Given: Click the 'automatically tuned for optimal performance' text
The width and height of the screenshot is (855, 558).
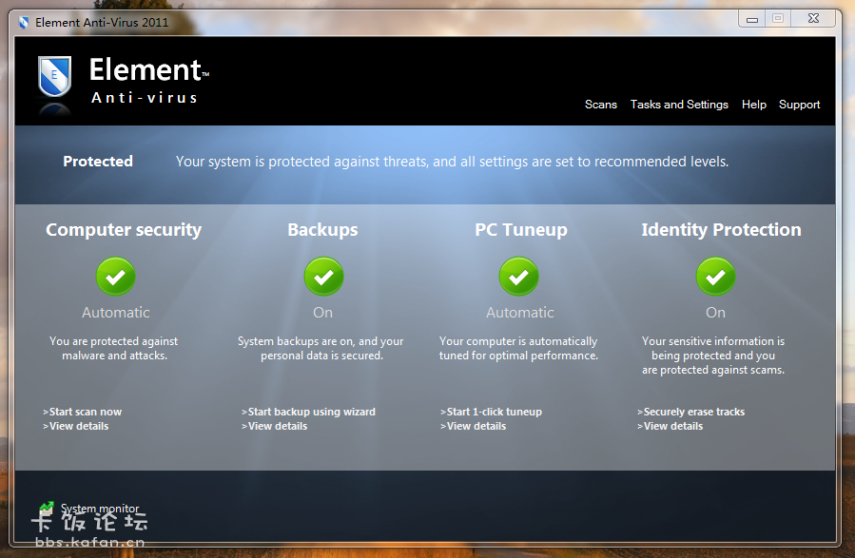Looking at the screenshot, I should [x=518, y=348].
